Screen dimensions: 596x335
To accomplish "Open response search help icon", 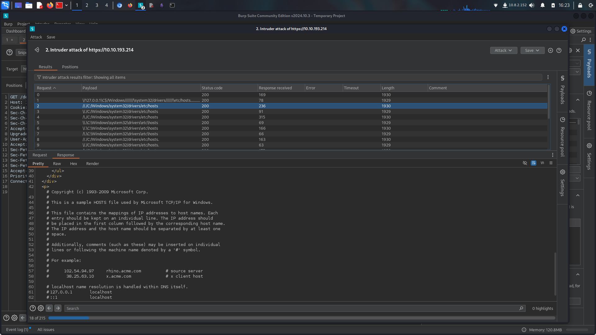I will click(33, 308).
